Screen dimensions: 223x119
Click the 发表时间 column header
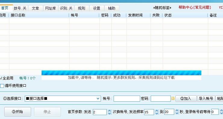[x=138, y=15]
